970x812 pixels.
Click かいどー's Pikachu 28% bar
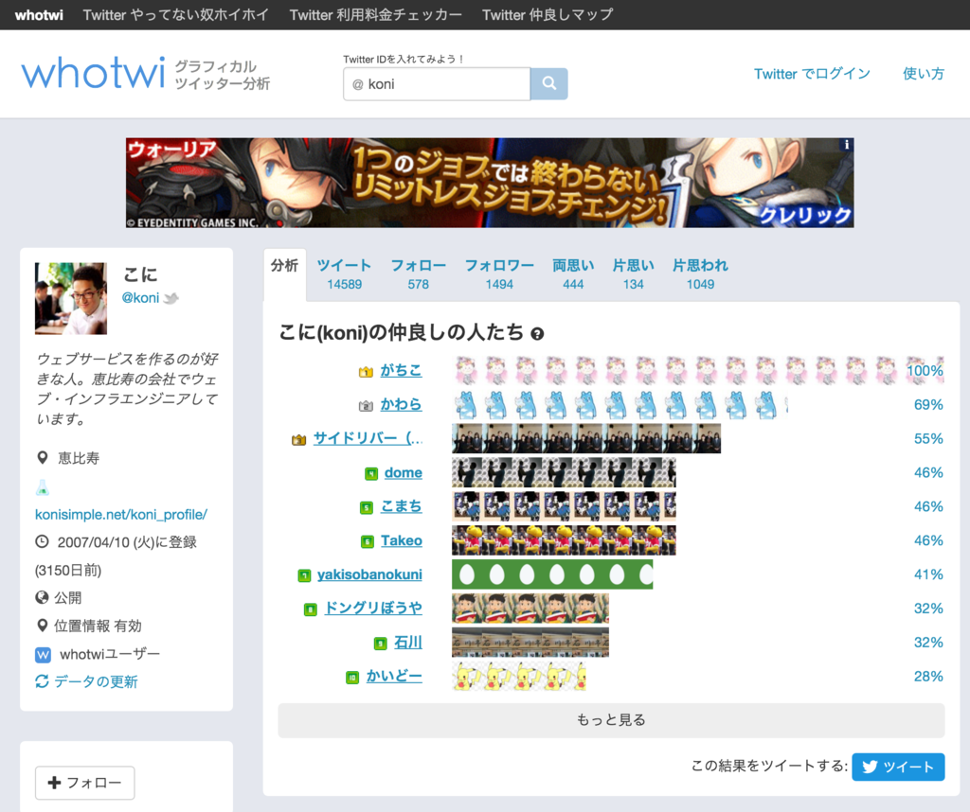(x=519, y=676)
